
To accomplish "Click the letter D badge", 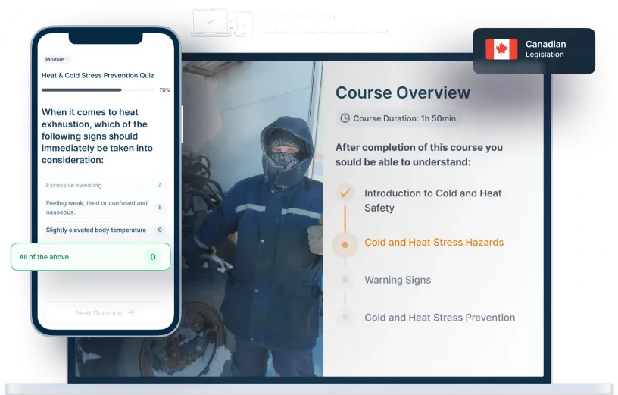I will (153, 257).
